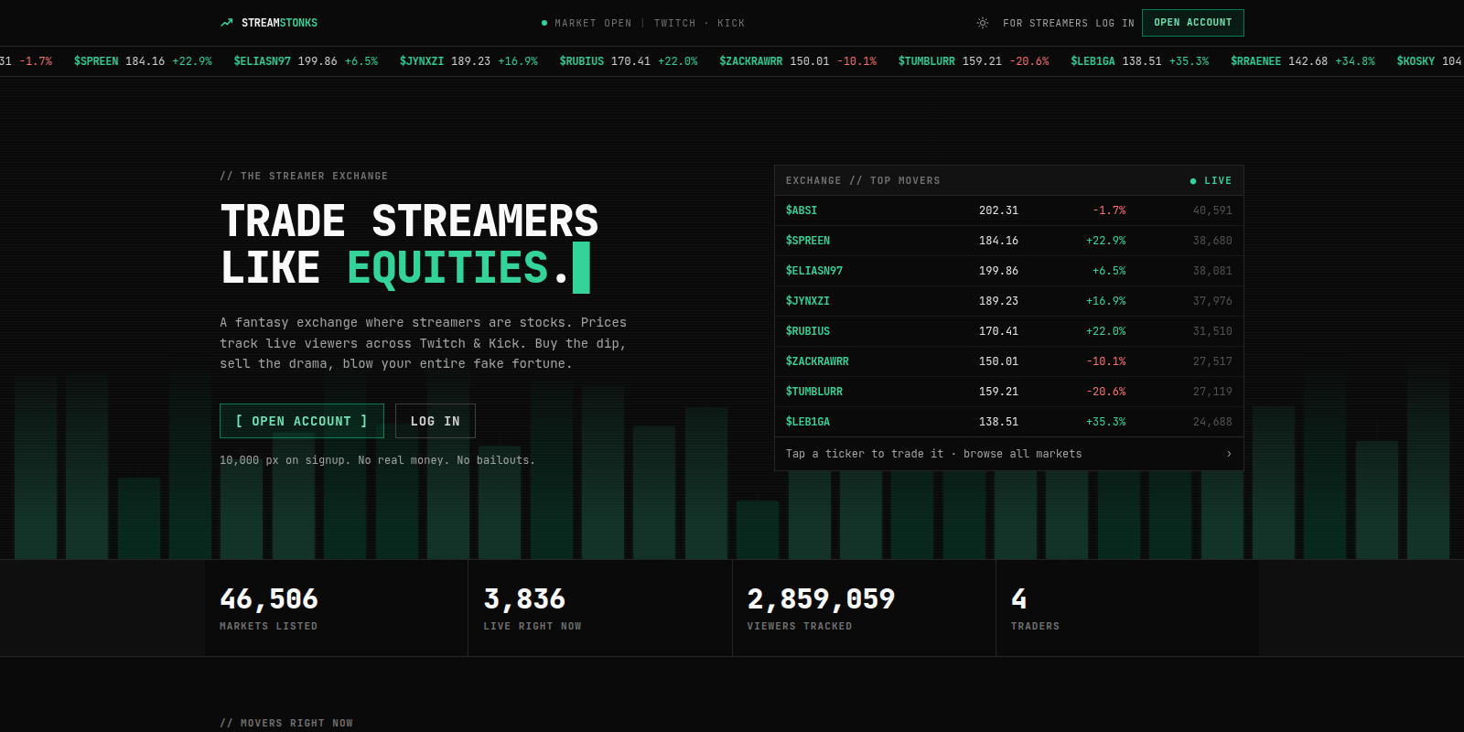Click $TUMBLURR in the scrolling ticker tape
Image resolution: width=1464 pixels, height=732 pixels.
974,61
